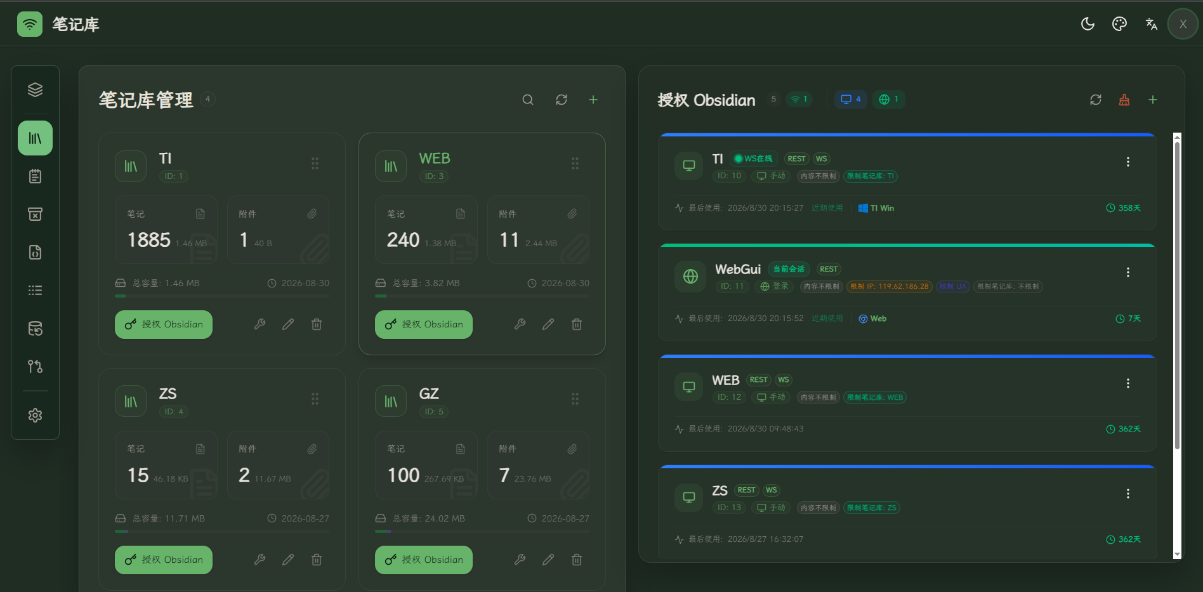Open the layers overview in the sidebar
Image resolution: width=1203 pixels, height=592 pixels.
[x=35, y=90]
